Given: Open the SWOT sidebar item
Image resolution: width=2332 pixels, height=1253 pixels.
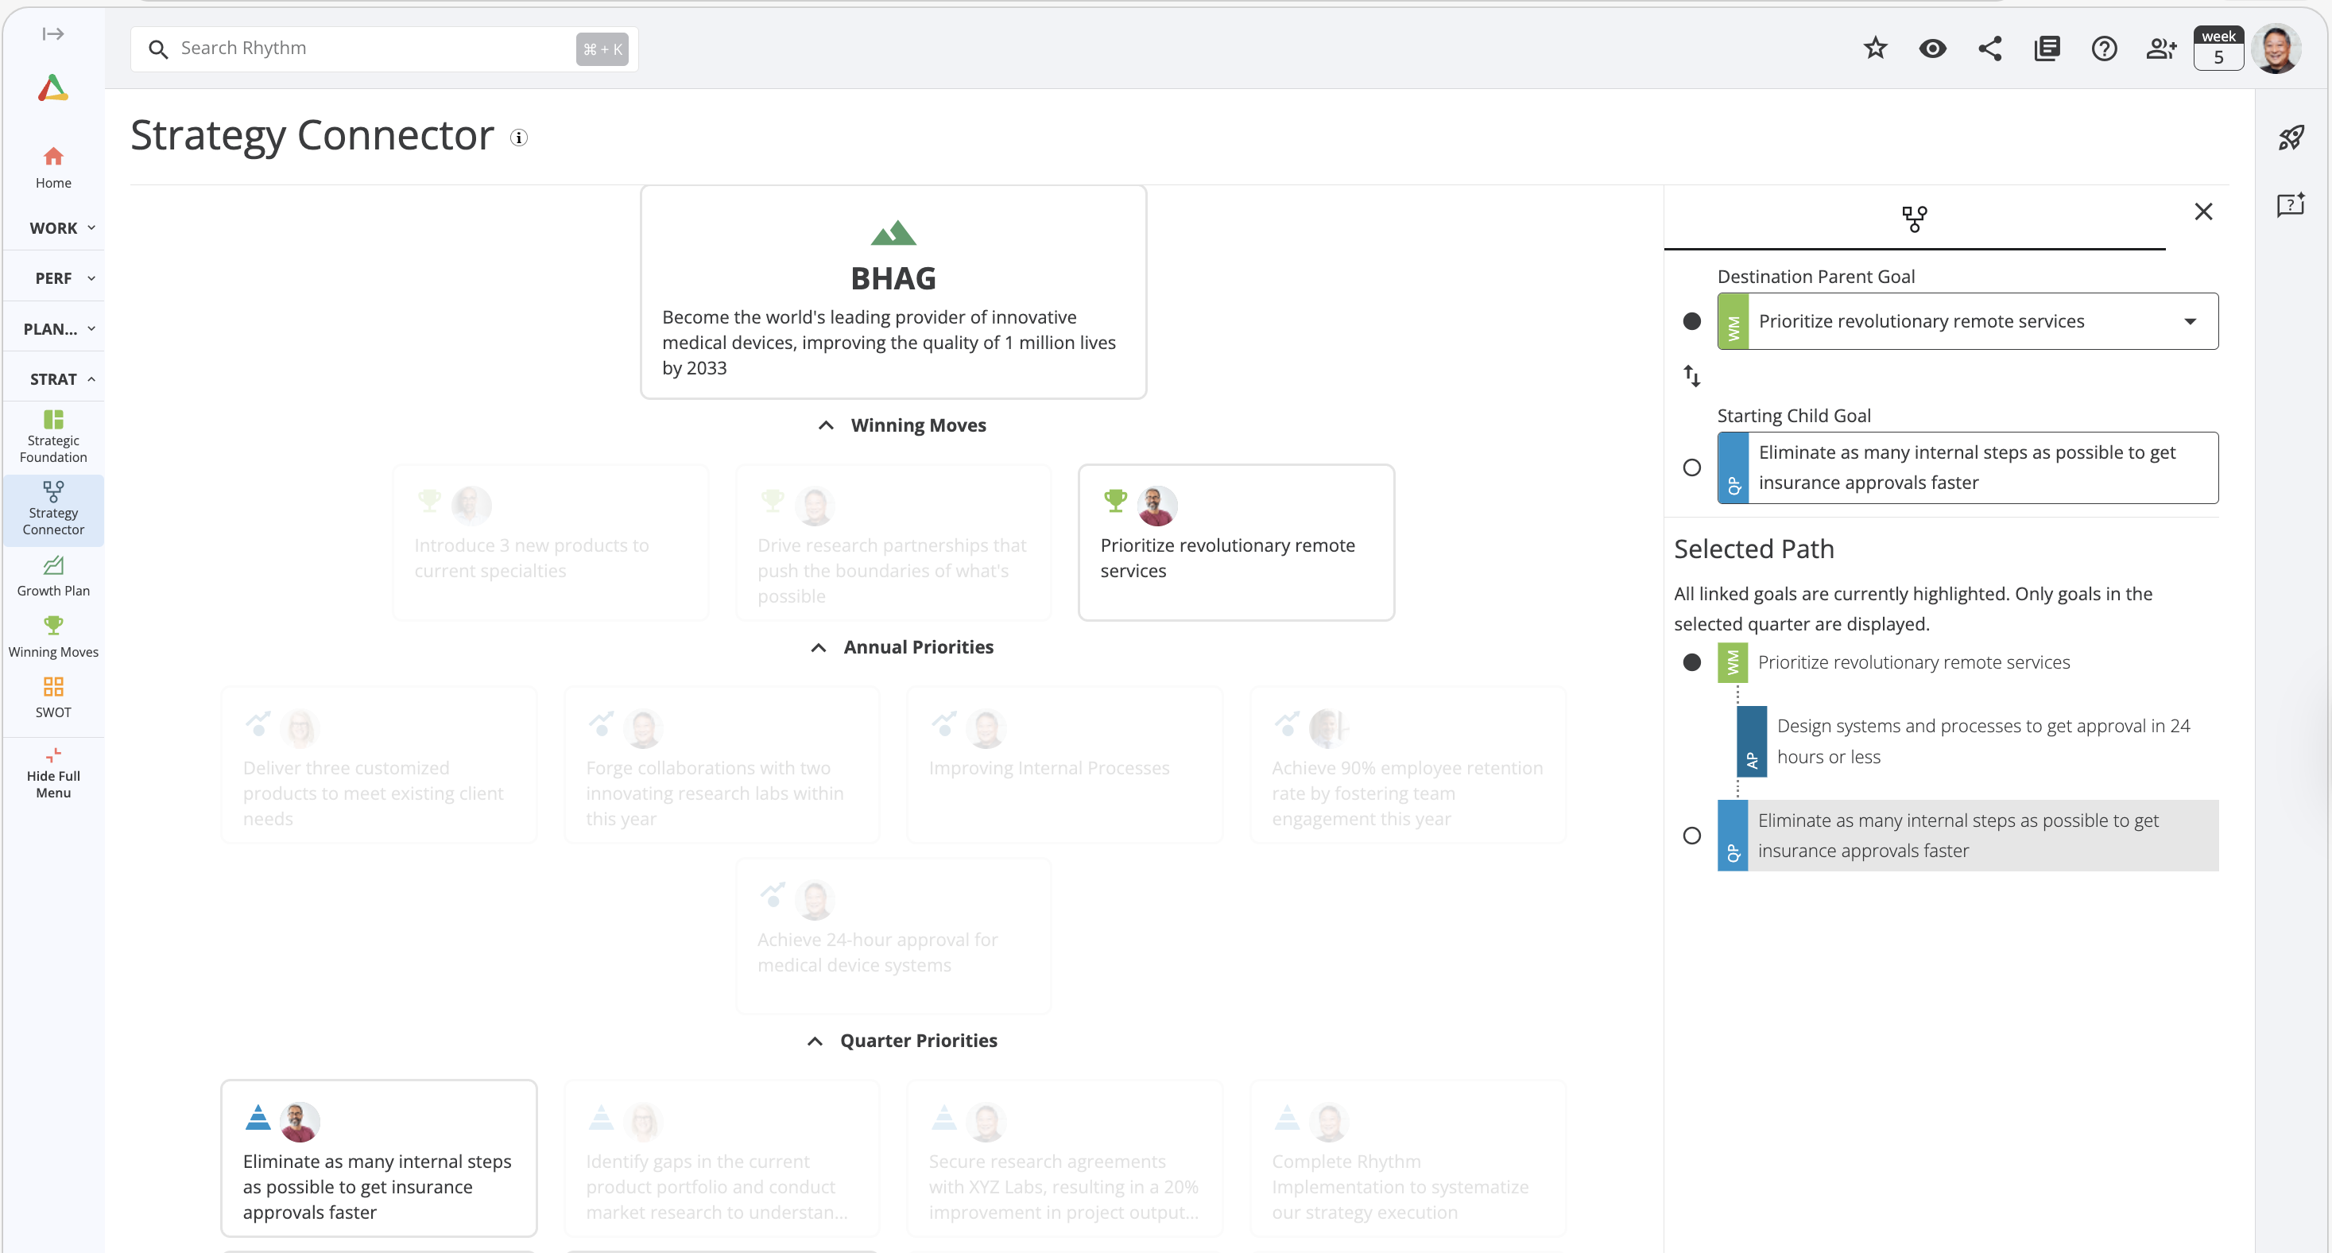Looking at the screenshot, I should (52, 697).
